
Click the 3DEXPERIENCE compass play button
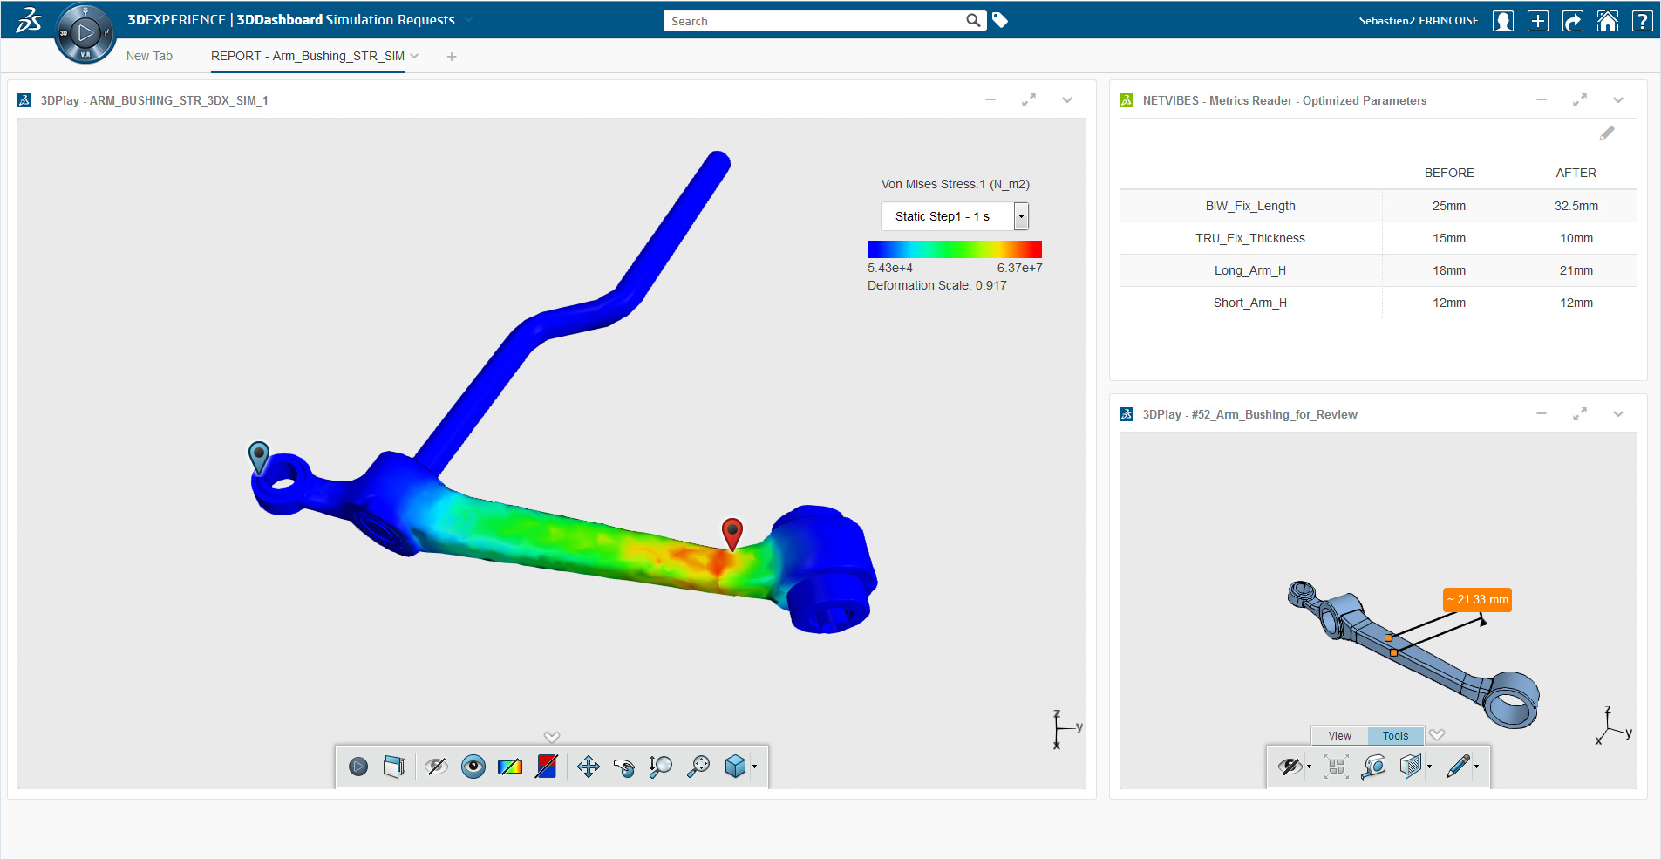85,34
